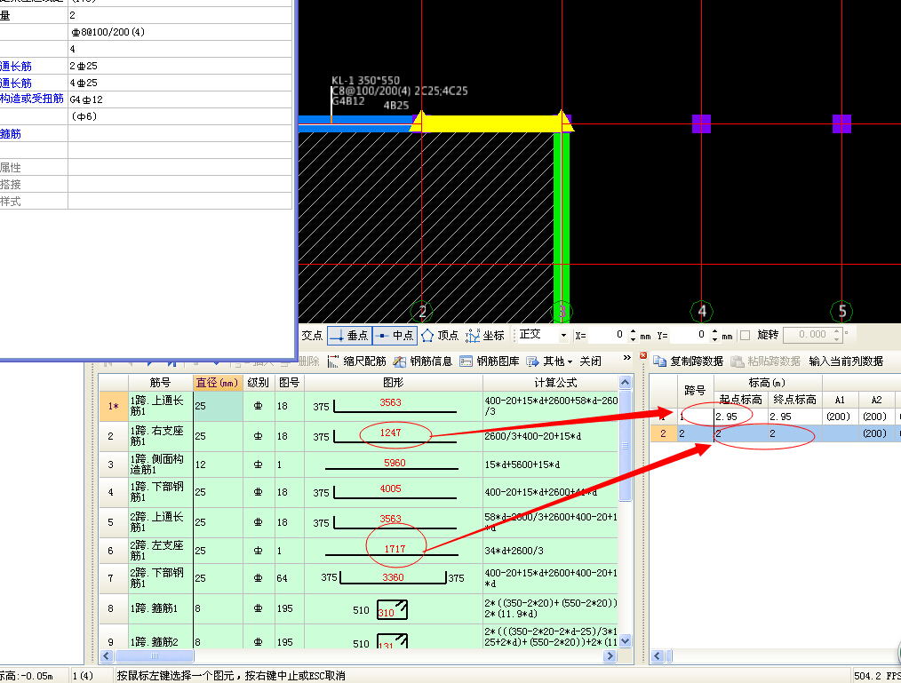Click the A1 column header
Viewport: 901px width, 683px height.
pyautogui.click(x=840, y=400)
